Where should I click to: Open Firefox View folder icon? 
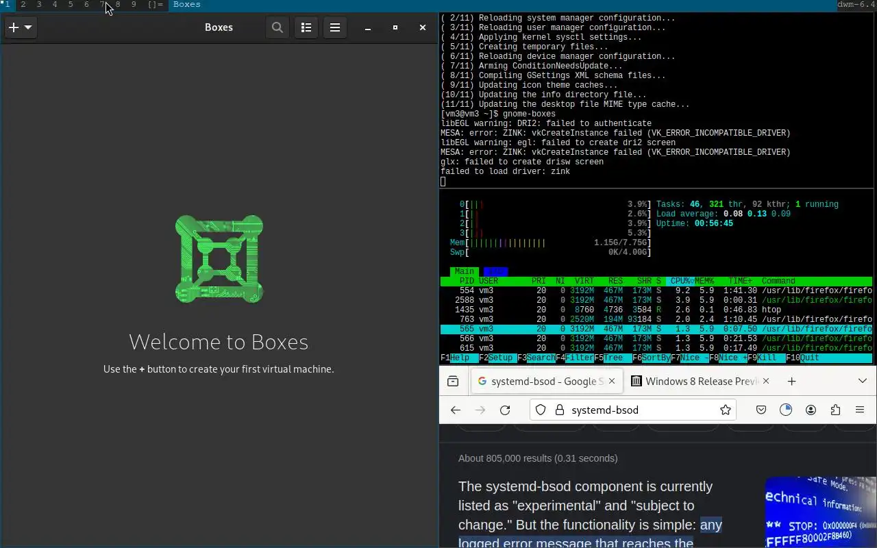tap(453, 381)
